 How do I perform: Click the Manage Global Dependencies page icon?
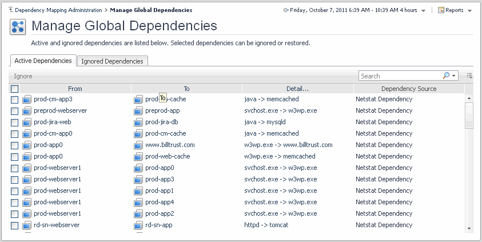tap(18, 26)
